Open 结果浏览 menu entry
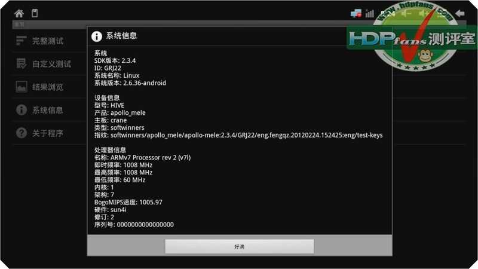Viewport: 478px width, 269px height. click(x=50, y=87)
